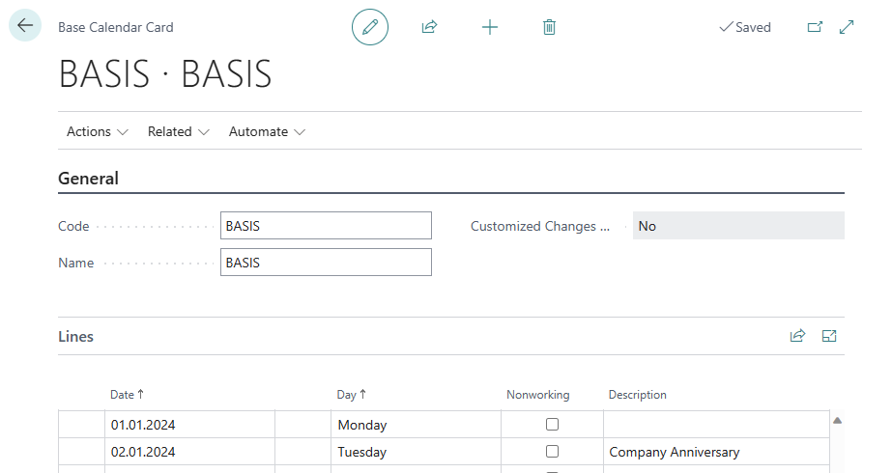Click the share icon in Lines section
The image size is (892, 473).
click(x=797, y=336)
